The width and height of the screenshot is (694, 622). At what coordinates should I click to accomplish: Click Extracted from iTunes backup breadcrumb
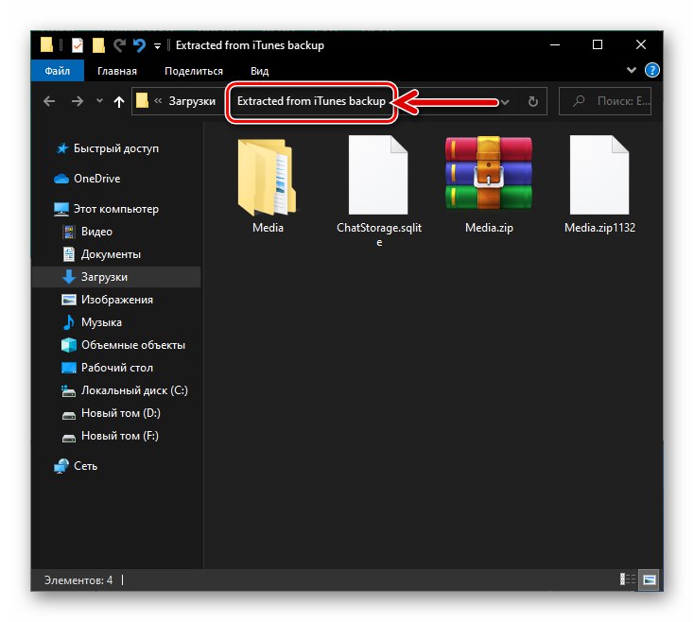point(311,101)
